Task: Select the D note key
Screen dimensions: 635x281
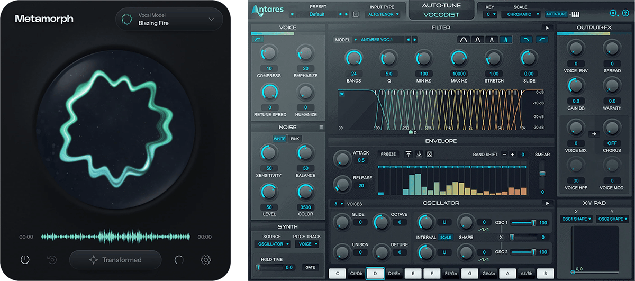Action: click(x=376, y=274)
